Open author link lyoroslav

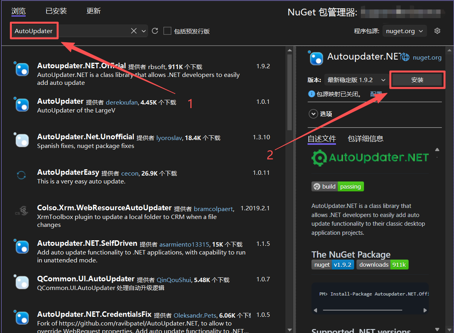[169, 138]
